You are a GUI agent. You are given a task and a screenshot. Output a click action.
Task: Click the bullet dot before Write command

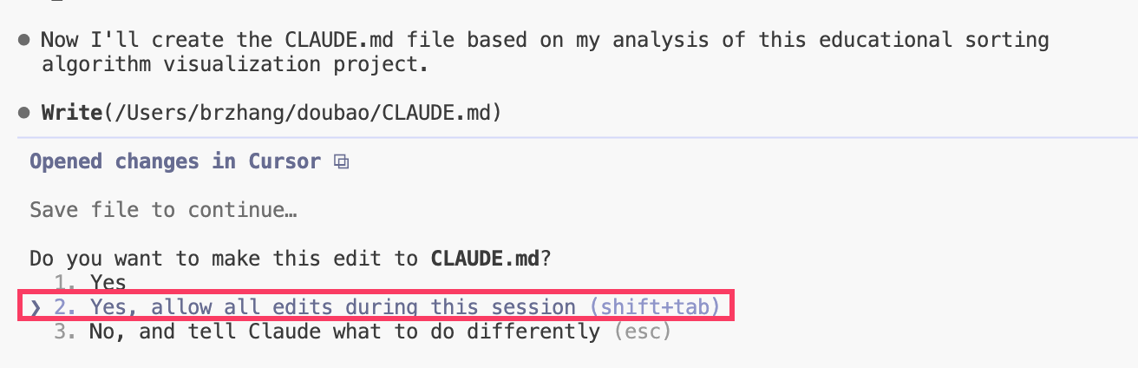[x=23, y=113]
